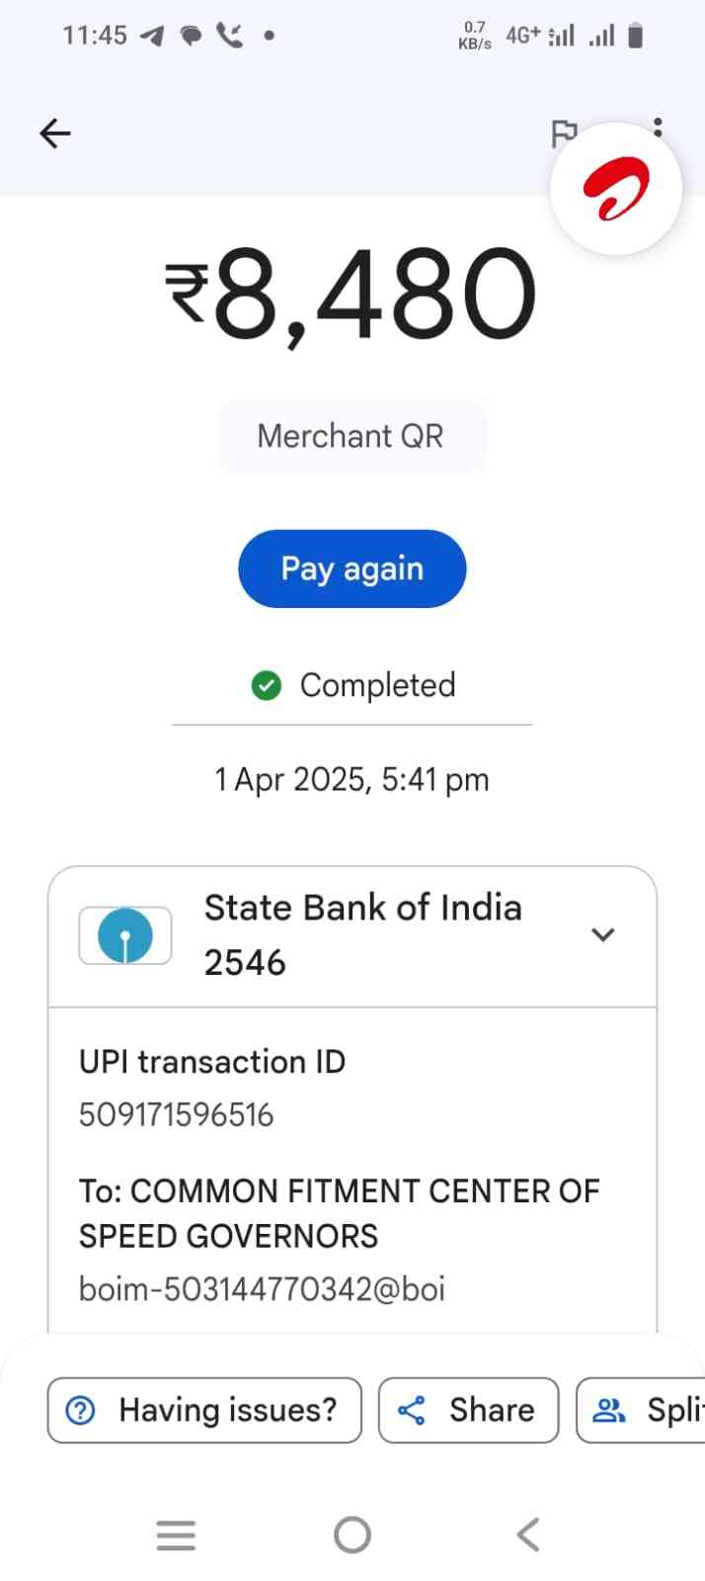Tap the green Completed checkmark icon
Screen dimensions: 705x1581
[x=267, y=685]
